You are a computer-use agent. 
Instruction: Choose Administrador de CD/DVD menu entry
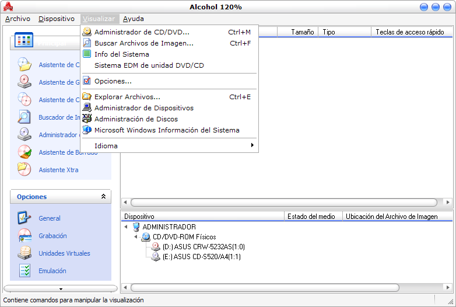point(142,32)
